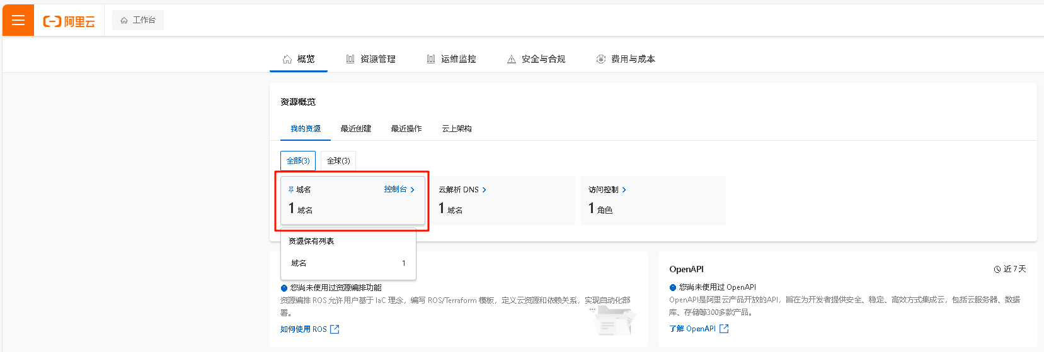Click the 1 角色 count
Screen dimensions: 1044x352
600,209
